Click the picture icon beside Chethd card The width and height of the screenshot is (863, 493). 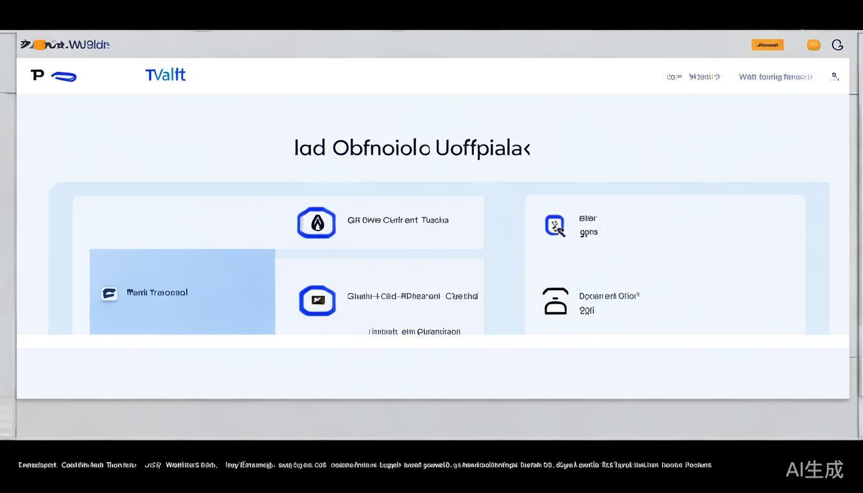tap(316, 300)
